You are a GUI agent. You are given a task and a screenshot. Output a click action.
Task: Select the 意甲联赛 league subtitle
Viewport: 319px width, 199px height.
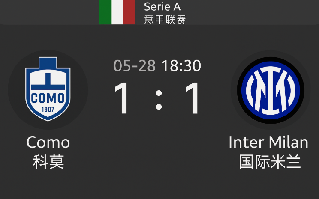(165, 20)
